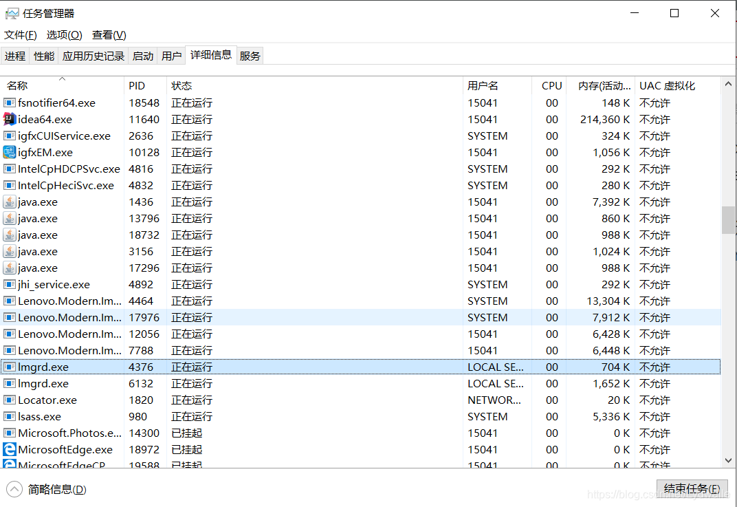
Task: Click the Lenovo.Modern.Im icon for PID 17976
Action: [10, 317]
